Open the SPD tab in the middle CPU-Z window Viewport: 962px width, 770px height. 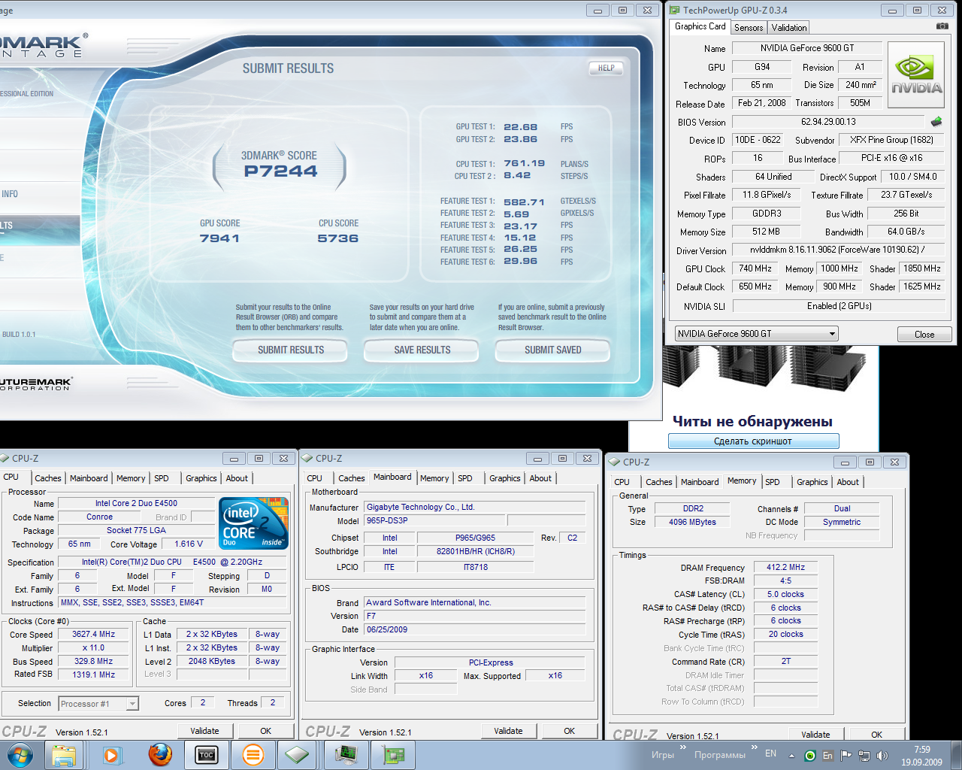[x=465, y=478]
